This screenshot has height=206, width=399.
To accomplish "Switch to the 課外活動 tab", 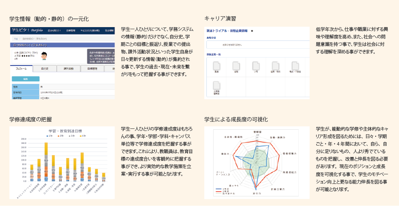I will pos(68,68).
